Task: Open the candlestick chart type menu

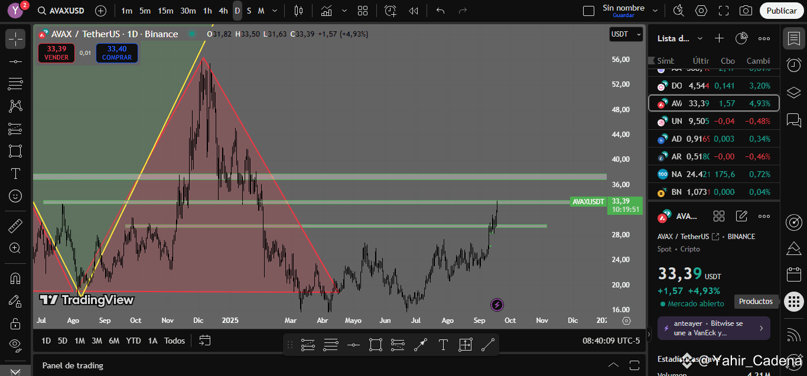Action: (x=298, y=11)
